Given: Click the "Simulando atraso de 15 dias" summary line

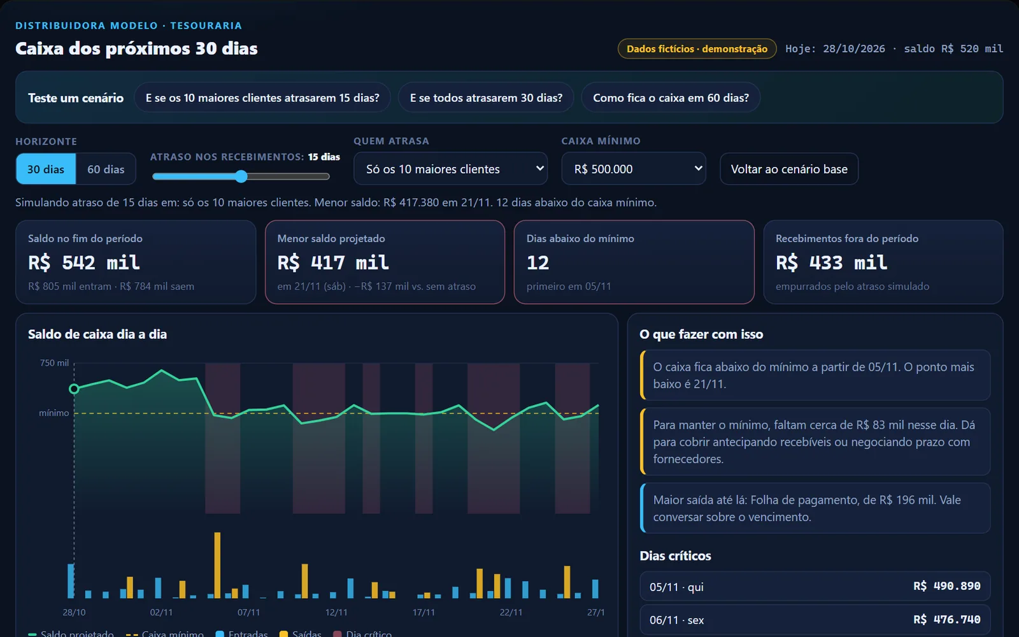Looking at the screenshot, I should tap(336, 203).
